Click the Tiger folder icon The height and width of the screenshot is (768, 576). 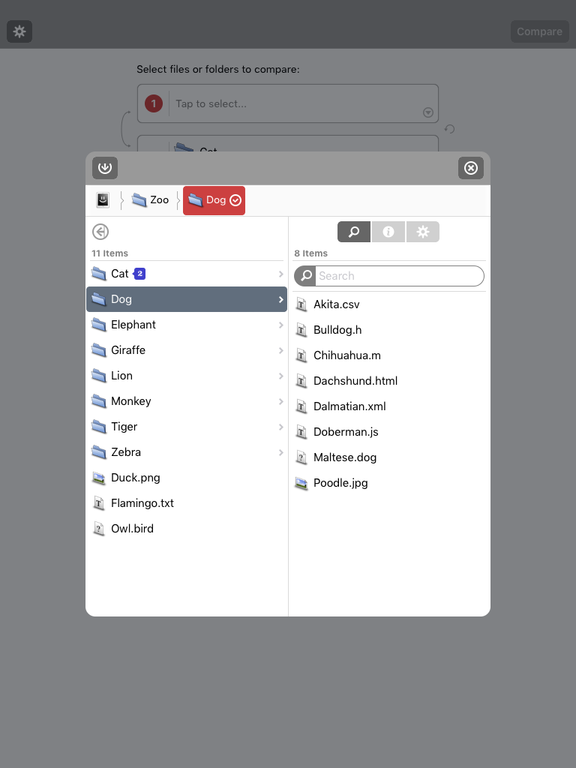tap(99, 426)
